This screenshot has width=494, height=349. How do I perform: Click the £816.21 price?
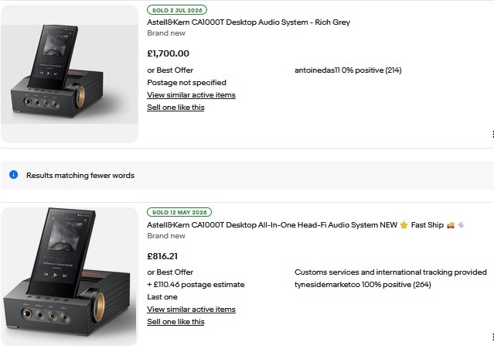[162, 256]
